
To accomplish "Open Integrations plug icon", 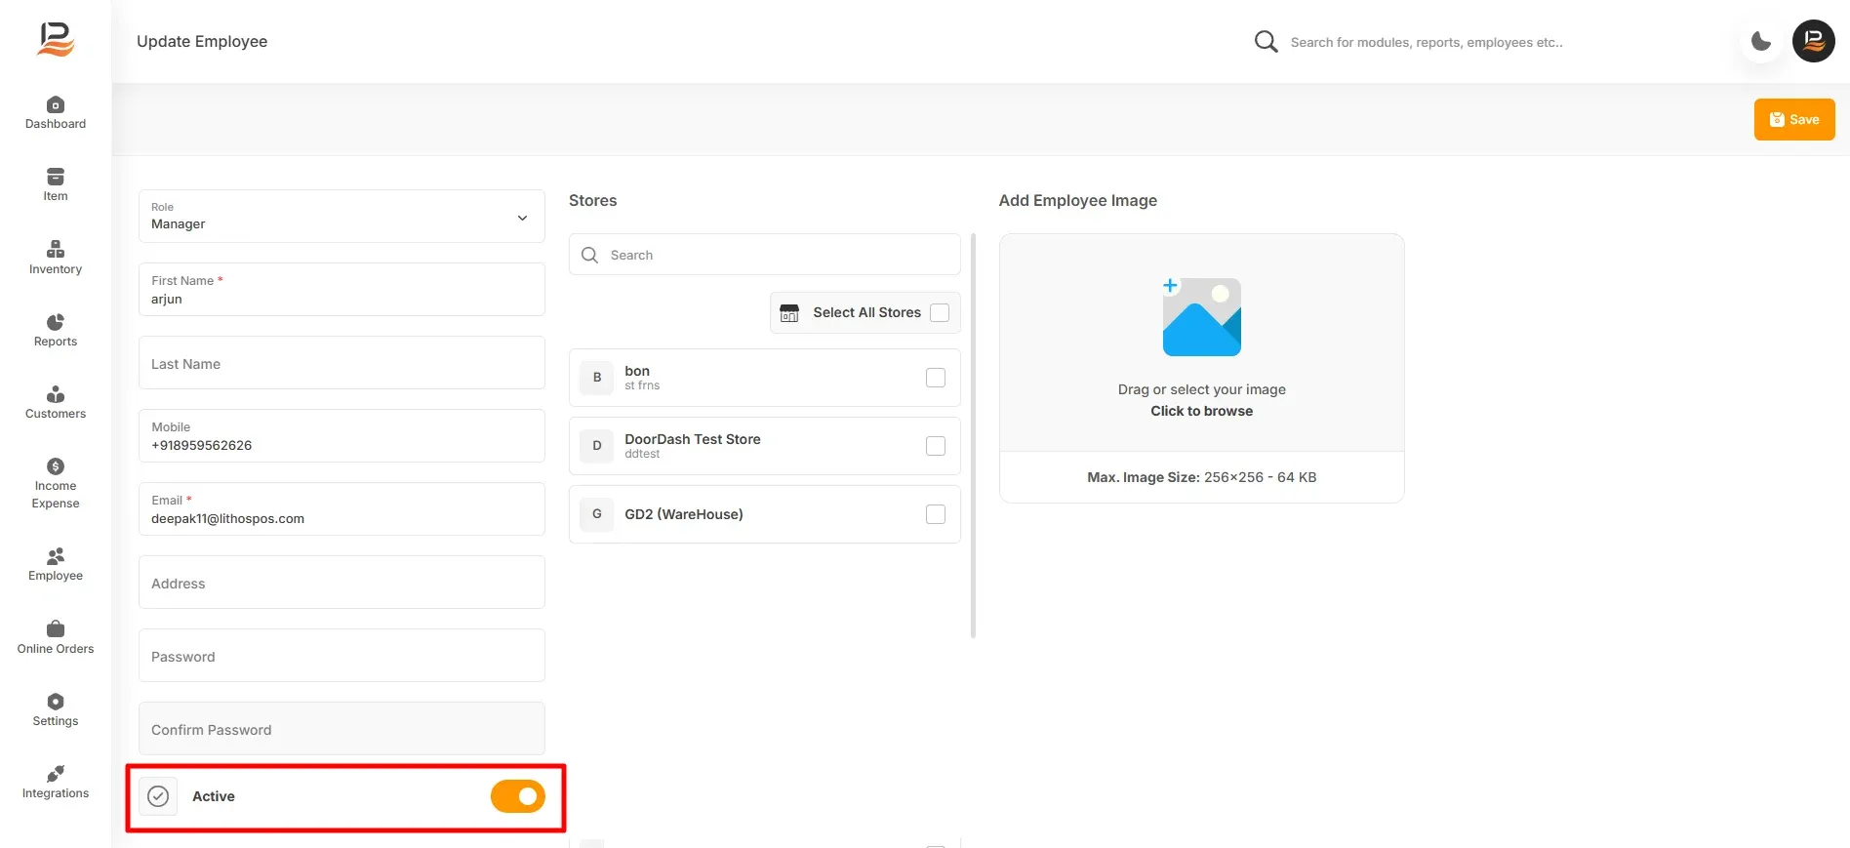I will (56, 774).
